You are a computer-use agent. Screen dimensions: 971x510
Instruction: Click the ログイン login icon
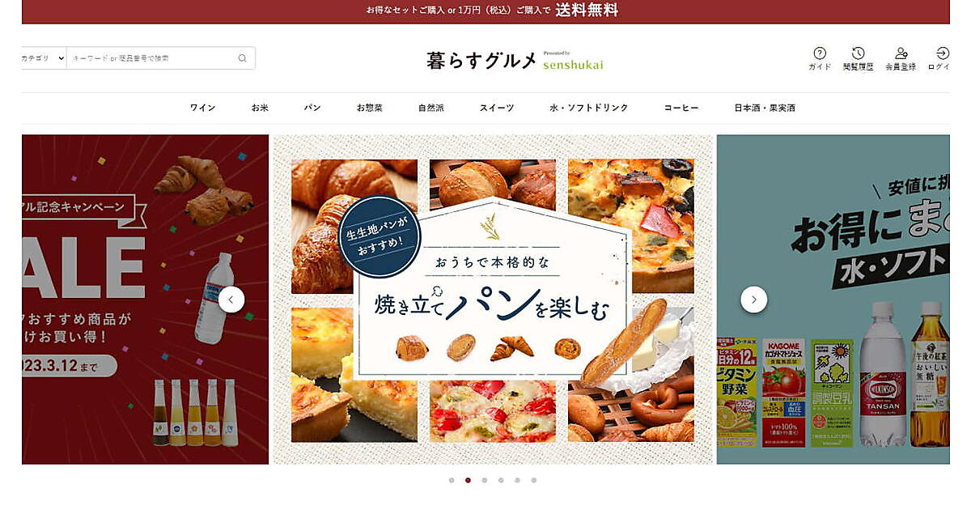940,58
